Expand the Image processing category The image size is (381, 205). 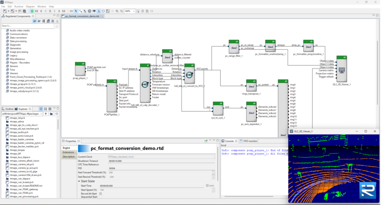[19, 52]
